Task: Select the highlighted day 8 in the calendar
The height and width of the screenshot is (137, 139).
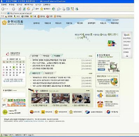Action: tap(14, 67)
